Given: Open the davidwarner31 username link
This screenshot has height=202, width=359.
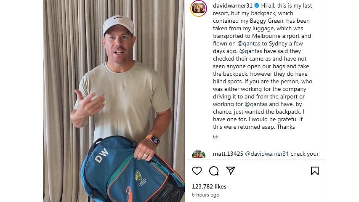Looking at the screenshot, I should [x=233, y=5].
